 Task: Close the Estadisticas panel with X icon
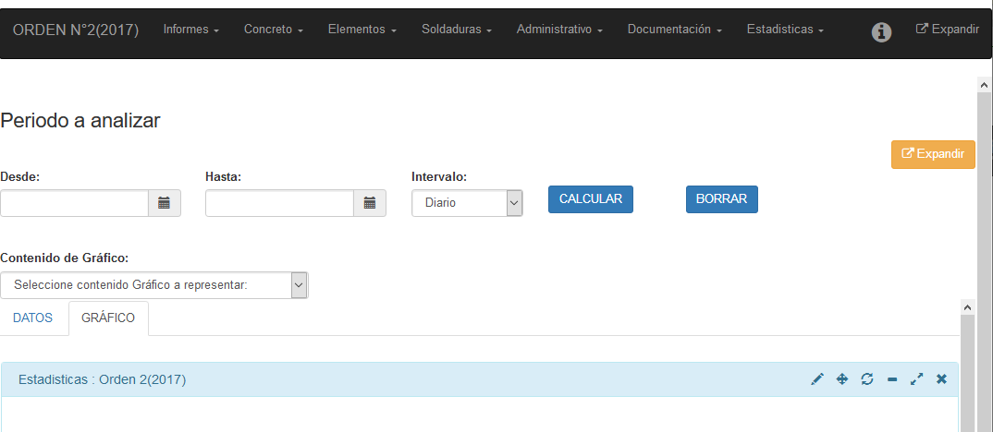tap(941, 379)
